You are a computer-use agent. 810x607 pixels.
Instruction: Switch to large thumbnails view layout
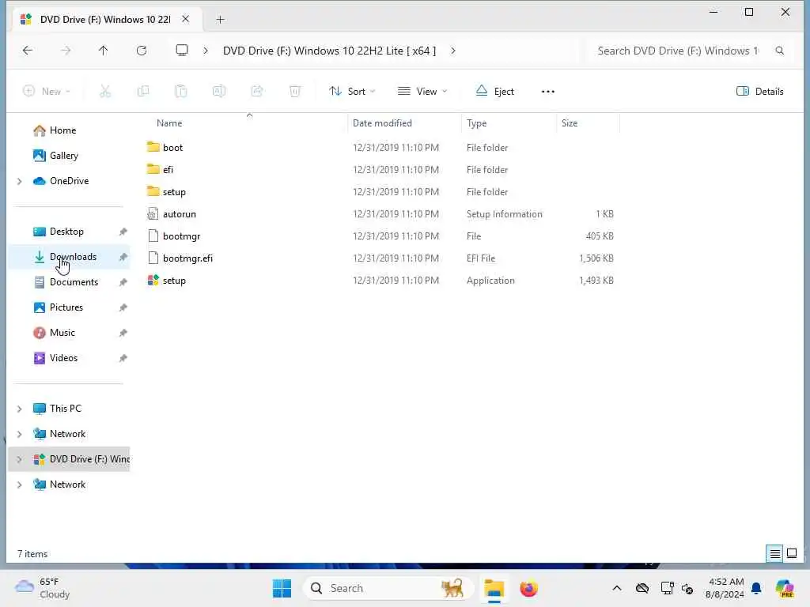[792, 554]
